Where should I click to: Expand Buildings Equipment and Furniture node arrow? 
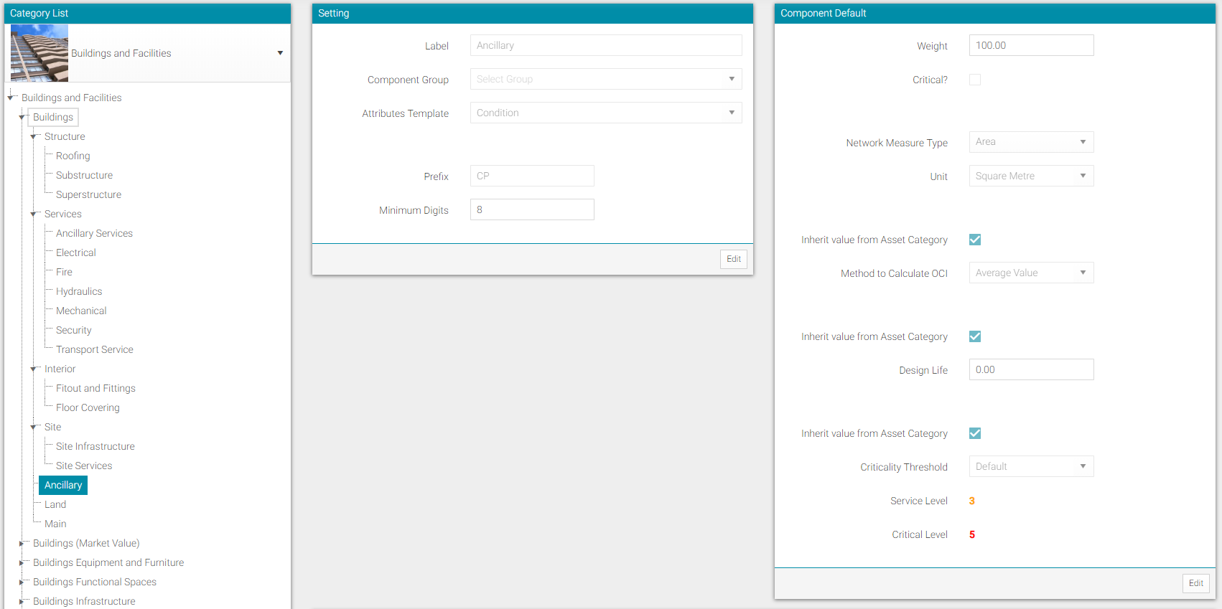pos(22,563)
